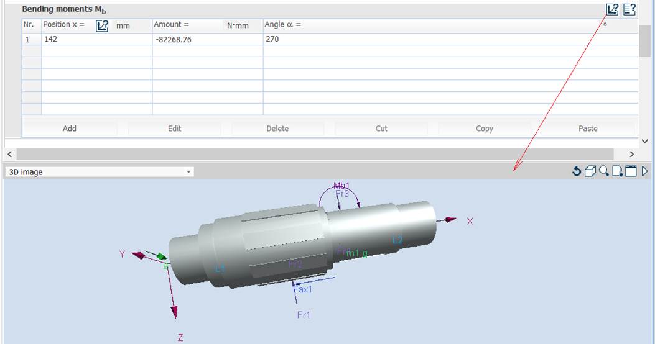Click the Fr3 force label on the shaft
655x344 pixels.
point(342,194)
